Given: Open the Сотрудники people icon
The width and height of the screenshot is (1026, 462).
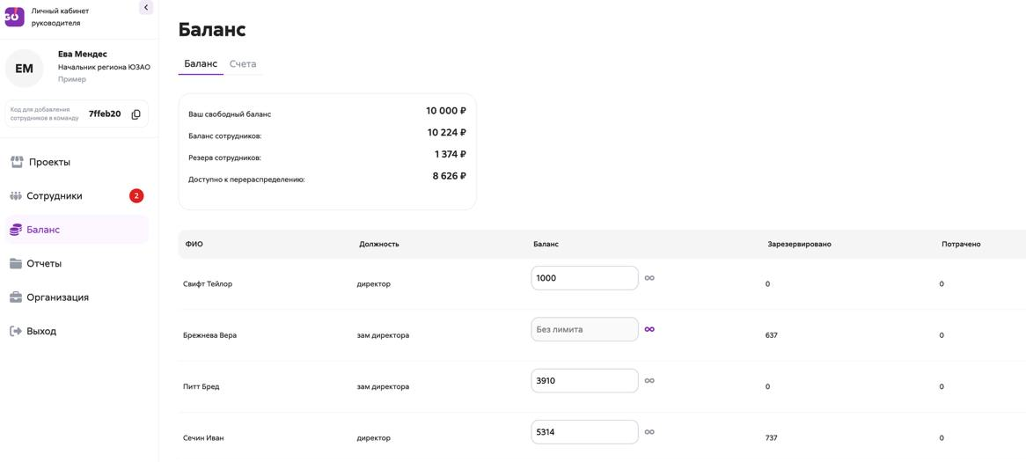Looking at the screenshot, I should [17, 196].
